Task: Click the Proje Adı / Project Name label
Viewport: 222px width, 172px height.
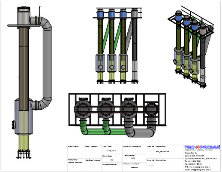Action: click(x=156, y=147)
